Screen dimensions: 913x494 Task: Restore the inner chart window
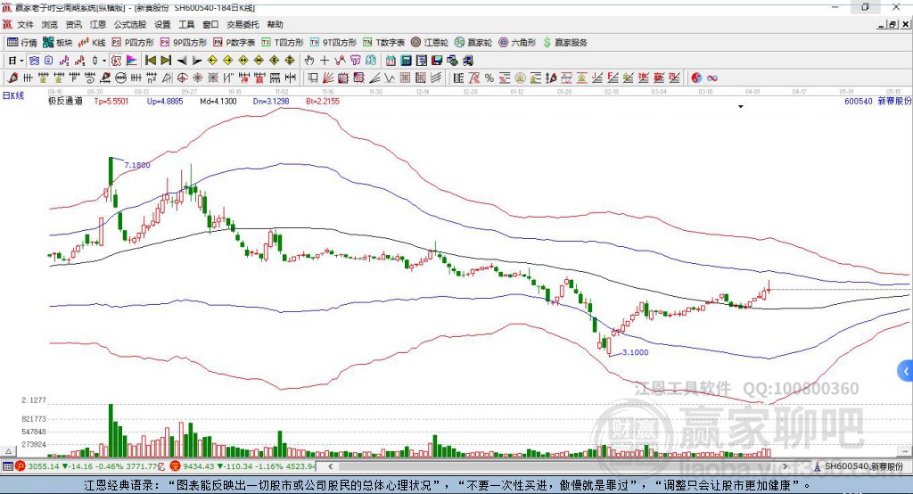point(892,24)
